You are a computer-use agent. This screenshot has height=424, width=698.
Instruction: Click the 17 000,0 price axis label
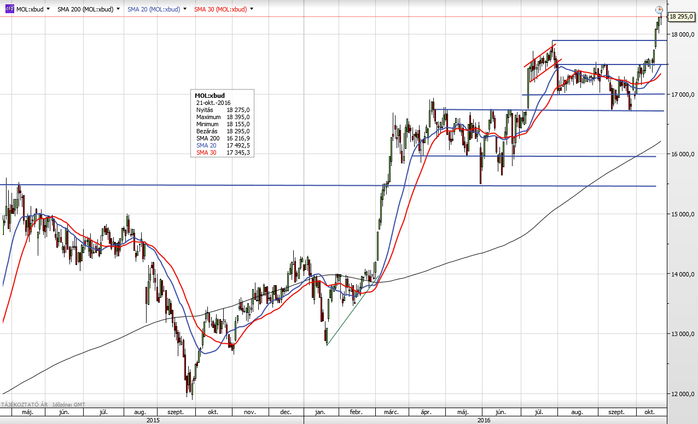[684, 95]
